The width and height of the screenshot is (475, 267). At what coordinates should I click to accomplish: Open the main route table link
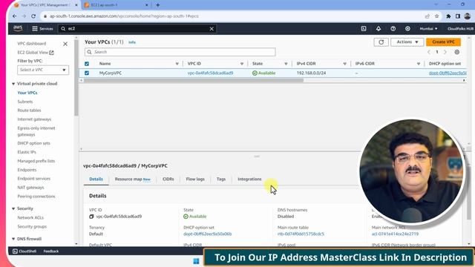point(301,234)
